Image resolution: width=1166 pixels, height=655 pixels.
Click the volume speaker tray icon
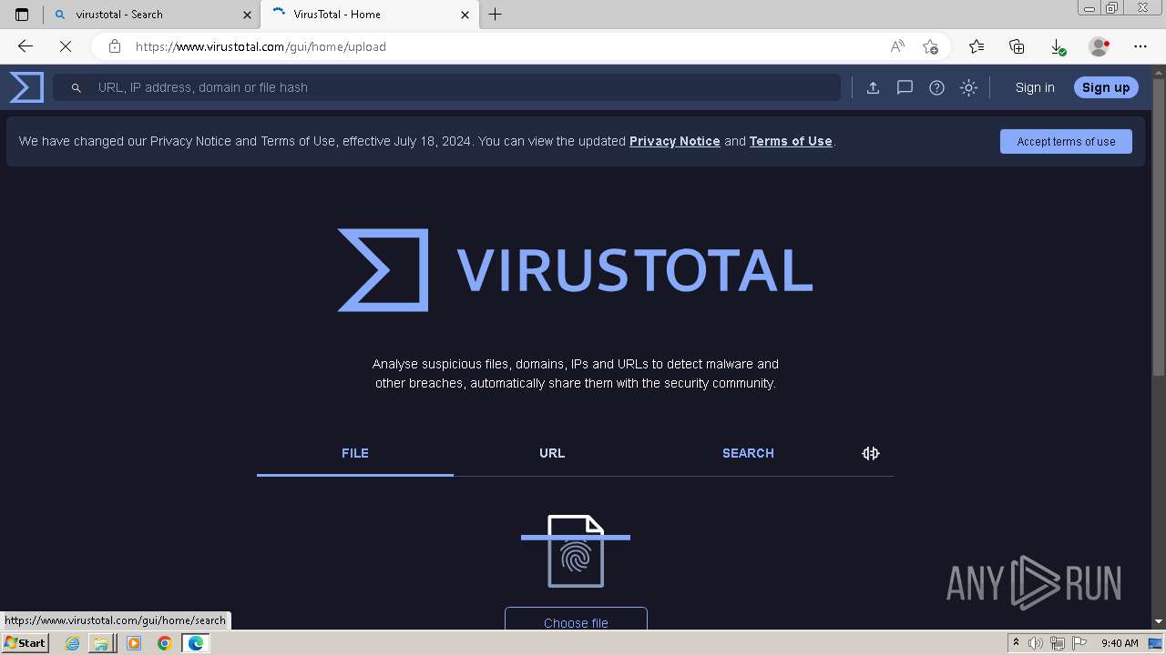1036,643
